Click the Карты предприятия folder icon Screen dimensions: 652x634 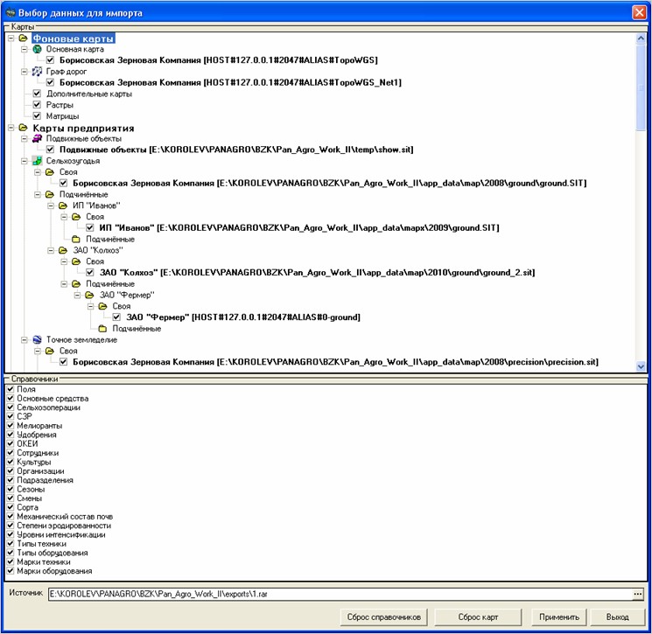click(23, 128)
